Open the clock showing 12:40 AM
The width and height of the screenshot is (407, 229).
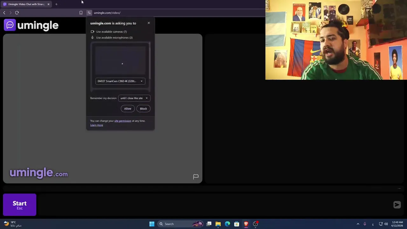click(397, 224)
